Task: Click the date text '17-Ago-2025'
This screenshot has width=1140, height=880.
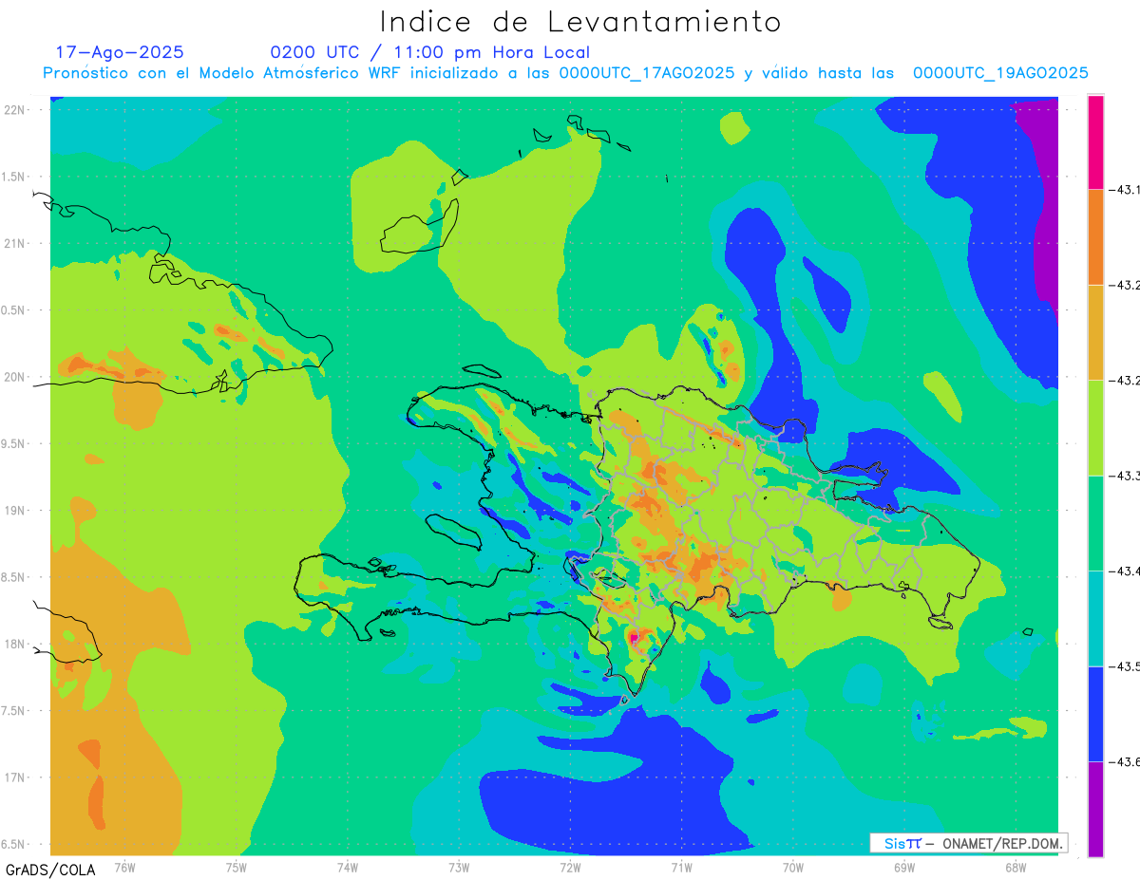Action: 120,52
